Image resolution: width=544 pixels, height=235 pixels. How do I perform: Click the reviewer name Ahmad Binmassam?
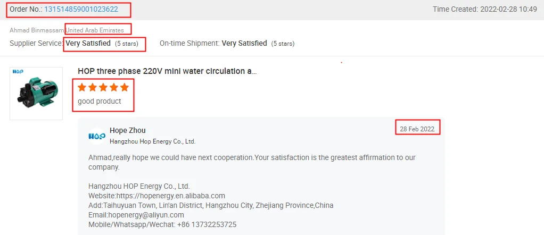(37, 30)
